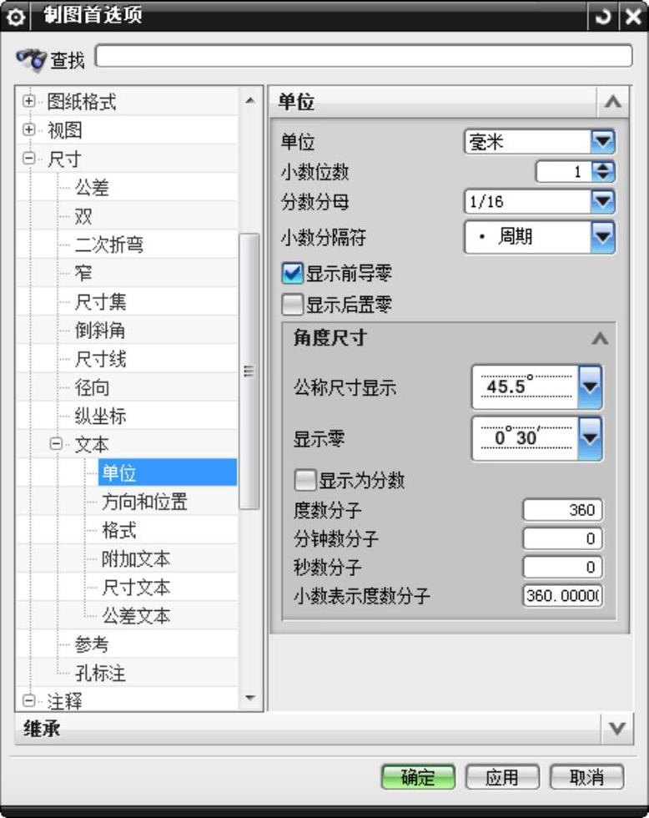649x818 pixels.
Task: Open the 分数分母 1/16 dropdown
Action: 603,201
